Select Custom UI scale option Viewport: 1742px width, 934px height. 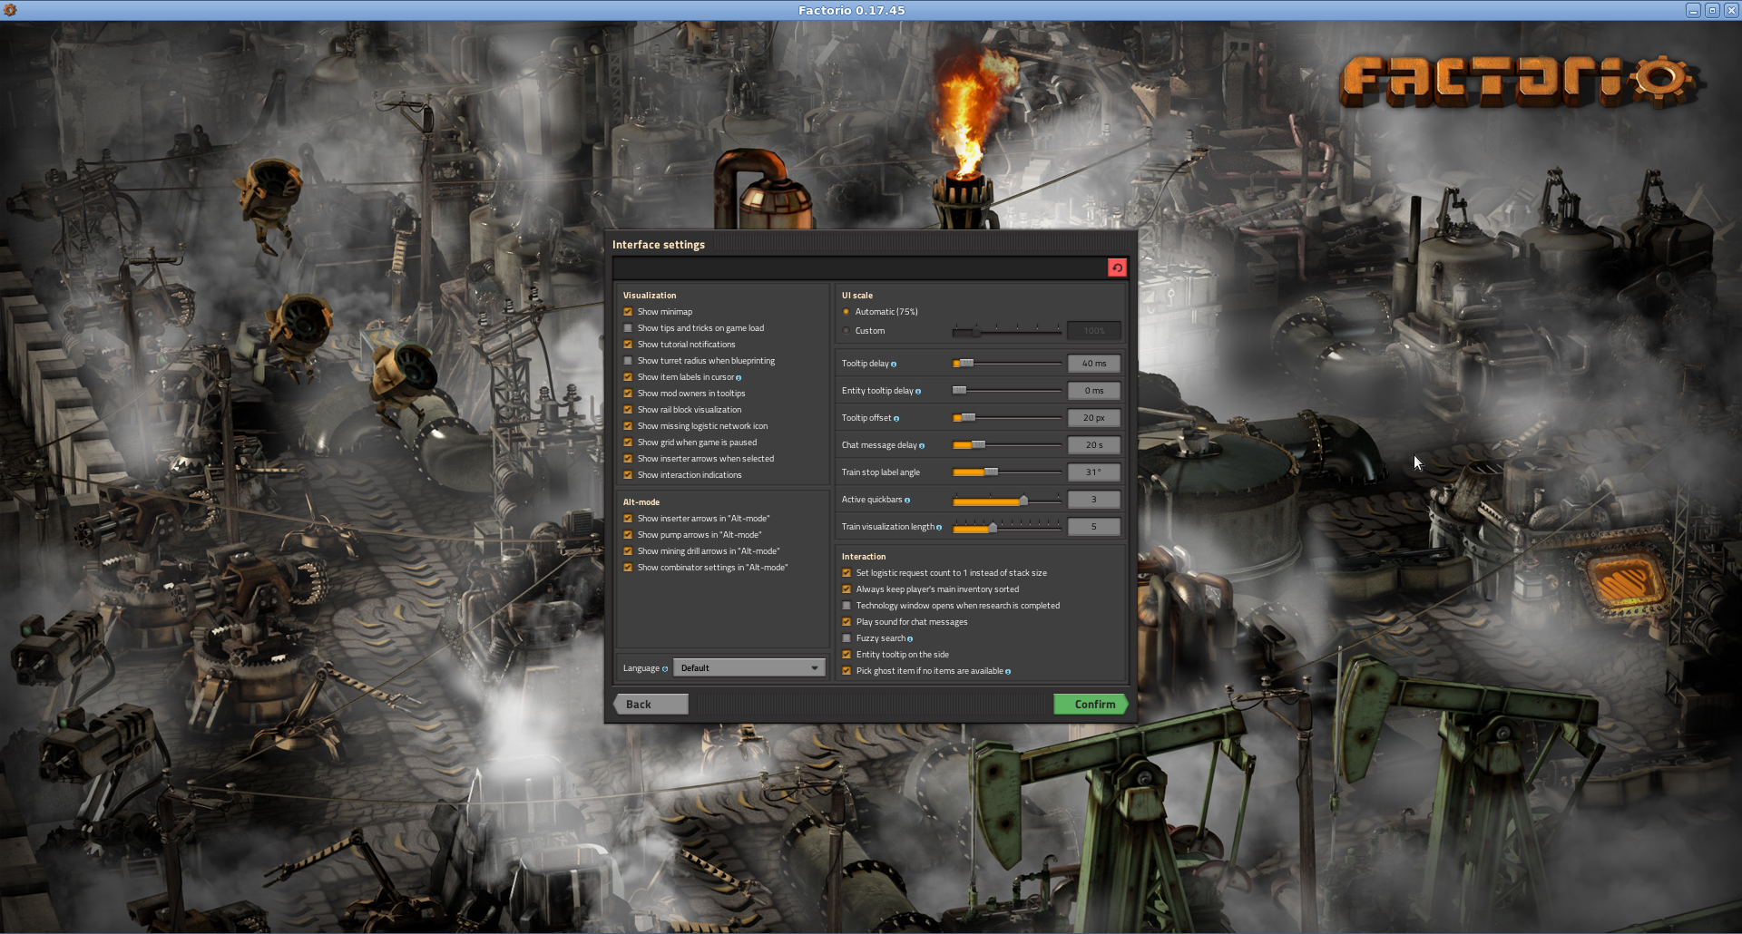click(x=847, y=331)
